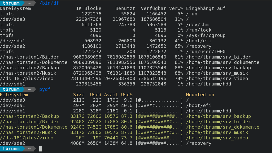This screenshot has width=272, height=153.
Task: Select the "Mounted on" column header
Action: [x=200, y=95]
